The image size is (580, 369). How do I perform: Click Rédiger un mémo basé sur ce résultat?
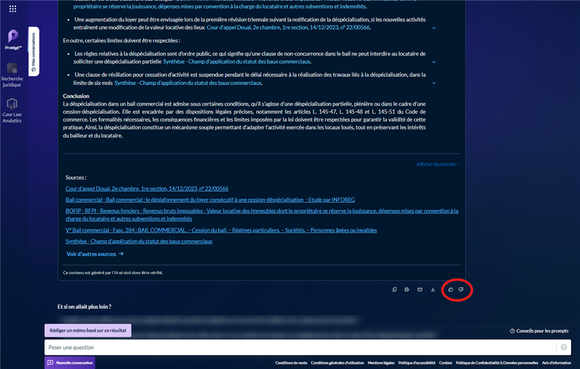(88, 330)
